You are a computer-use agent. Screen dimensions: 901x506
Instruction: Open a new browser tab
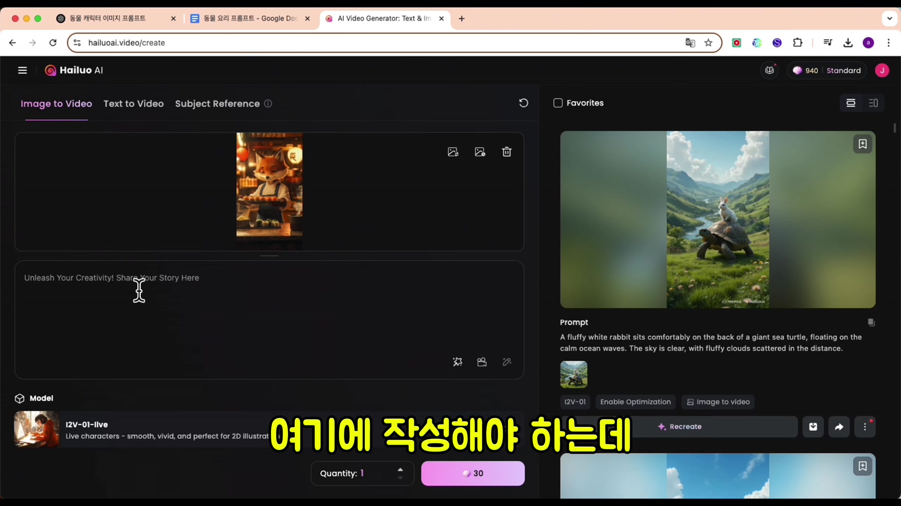(x=462, y=19)
